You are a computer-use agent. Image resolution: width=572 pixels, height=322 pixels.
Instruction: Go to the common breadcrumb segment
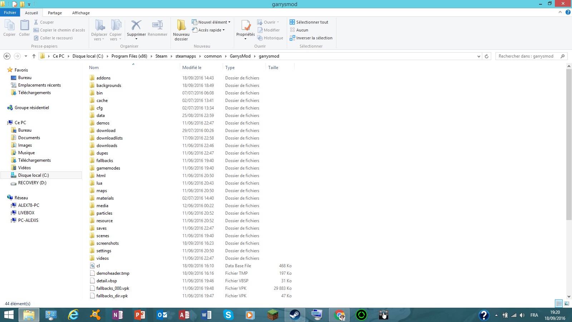213,56
